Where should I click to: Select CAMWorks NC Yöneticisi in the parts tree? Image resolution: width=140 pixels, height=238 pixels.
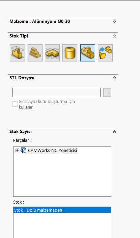[x=53, y=151]
